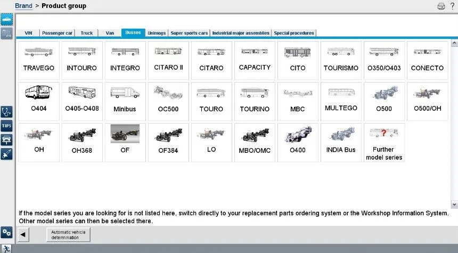Open the TOURISMO coach tile
The height and width of the screenshot is (253, 458).
coord(341,61)
